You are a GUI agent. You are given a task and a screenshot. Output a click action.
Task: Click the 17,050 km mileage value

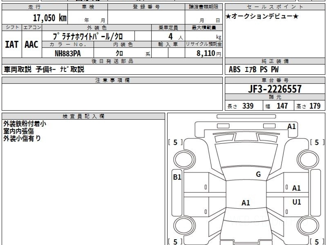pyautogui.click(x=50, y=18)
